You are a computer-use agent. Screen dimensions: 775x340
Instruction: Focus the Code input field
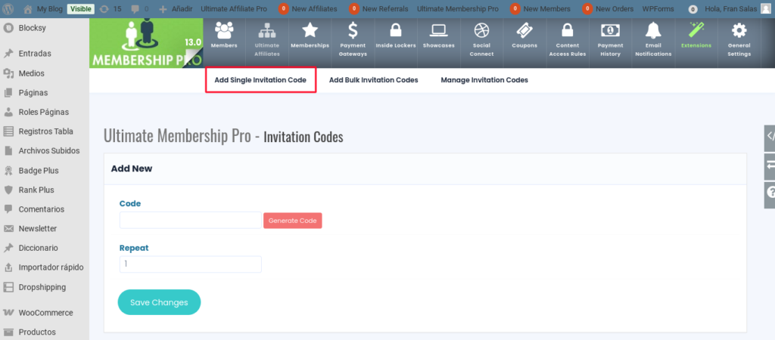pyautogui.click(x=190, y=220)
